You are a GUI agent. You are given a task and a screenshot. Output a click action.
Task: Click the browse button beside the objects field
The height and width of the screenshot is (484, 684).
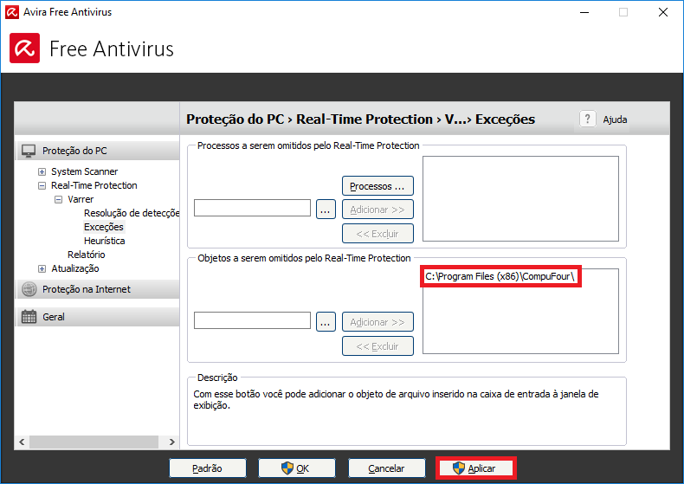coord(326,321)
